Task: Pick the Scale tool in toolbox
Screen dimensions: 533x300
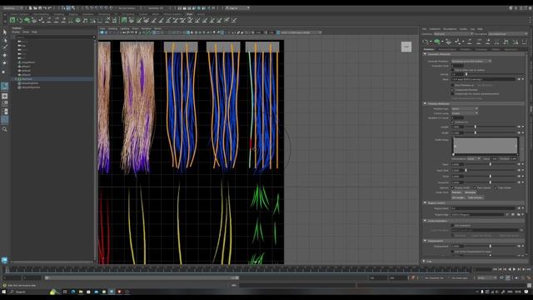Action: click(4, 72)
